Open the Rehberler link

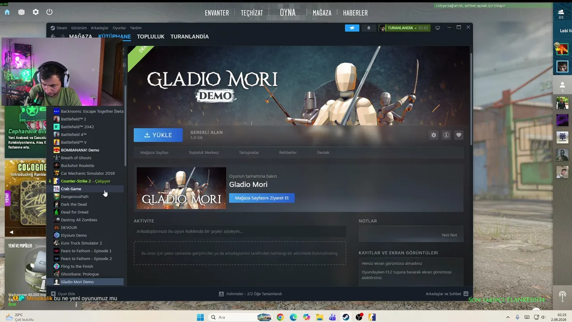pos(288,153)
